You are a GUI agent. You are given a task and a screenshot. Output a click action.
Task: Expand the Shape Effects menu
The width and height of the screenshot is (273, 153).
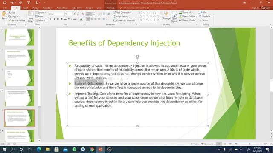[188, 20]
